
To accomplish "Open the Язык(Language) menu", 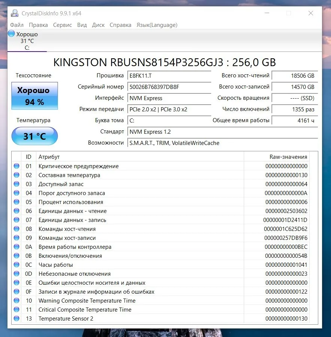I will click(x=157, y=25).
